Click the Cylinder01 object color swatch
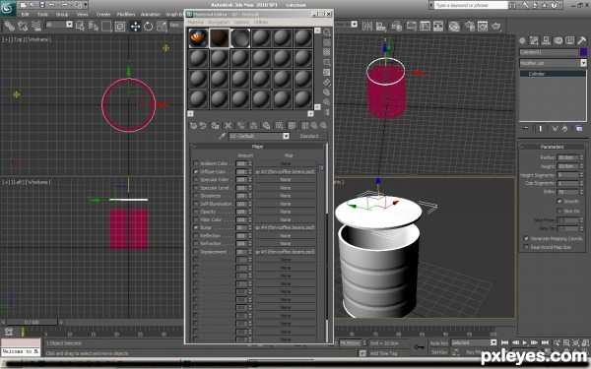Screen dimensions: 591x369 point(583,52)
